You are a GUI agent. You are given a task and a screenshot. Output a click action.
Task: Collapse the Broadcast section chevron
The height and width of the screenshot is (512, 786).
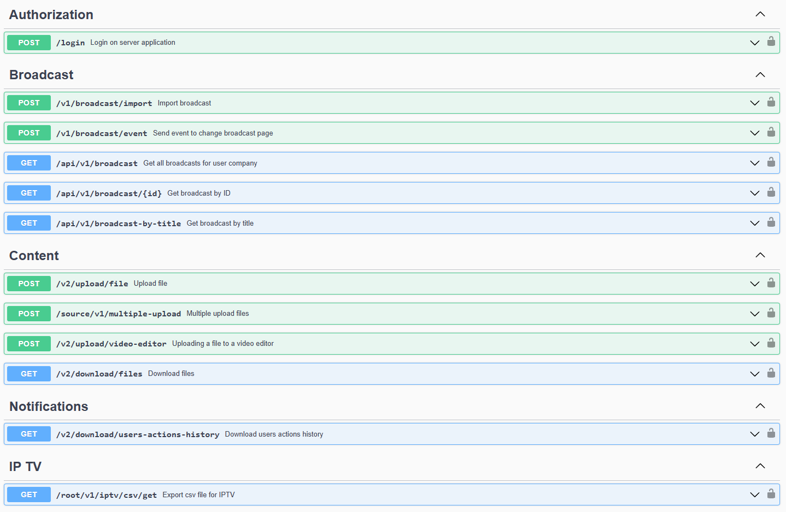(x=760, y=75)
